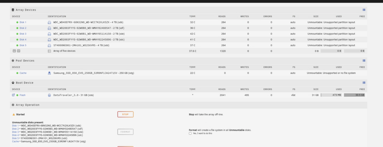383x147 pixels.
Task: Open Disk 3 link in unmountable disks list
Action: tap(15, 132)
